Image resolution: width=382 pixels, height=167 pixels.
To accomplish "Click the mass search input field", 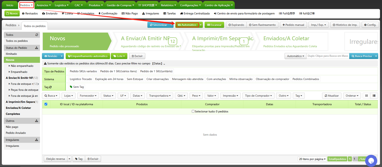I will click(327, 56).
